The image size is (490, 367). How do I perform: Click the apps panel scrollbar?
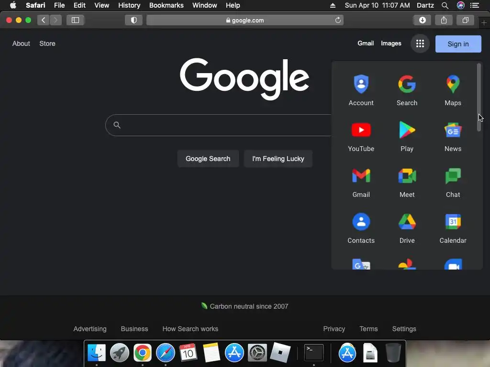(479, 97)
